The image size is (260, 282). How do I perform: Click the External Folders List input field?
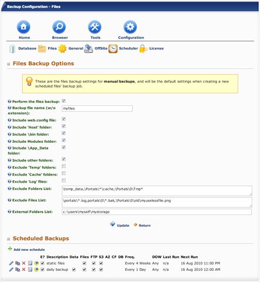[157, 211]
